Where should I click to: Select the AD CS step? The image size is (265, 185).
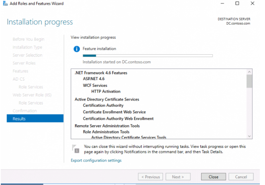(x=19, y=79)
